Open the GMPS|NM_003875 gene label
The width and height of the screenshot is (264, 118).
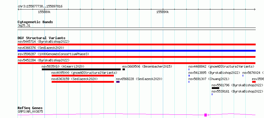(x=30, y=111)
